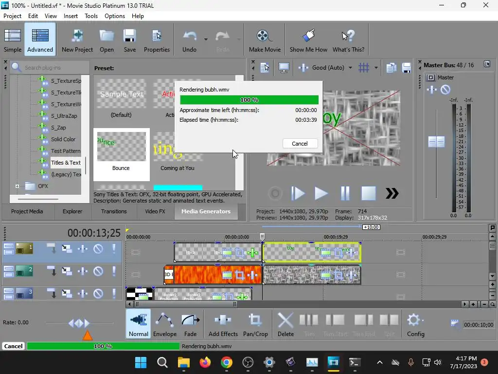Launch Show Me How tutorials
Viewport: 498px width, 374px height.
tap(308, 40)
